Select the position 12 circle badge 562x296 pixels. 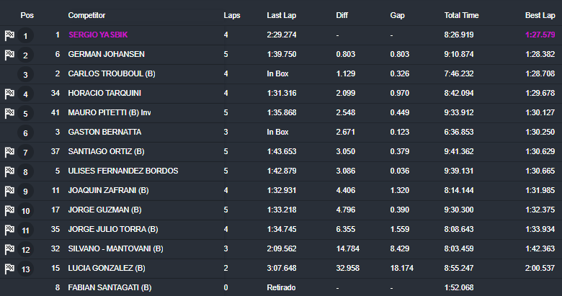point(26,249)
